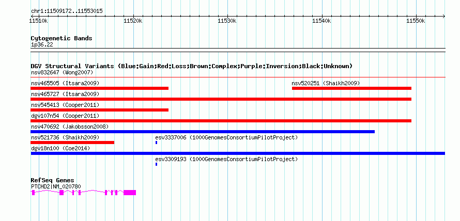Click the 11540k ruler tick label

[x=322, y=21]
